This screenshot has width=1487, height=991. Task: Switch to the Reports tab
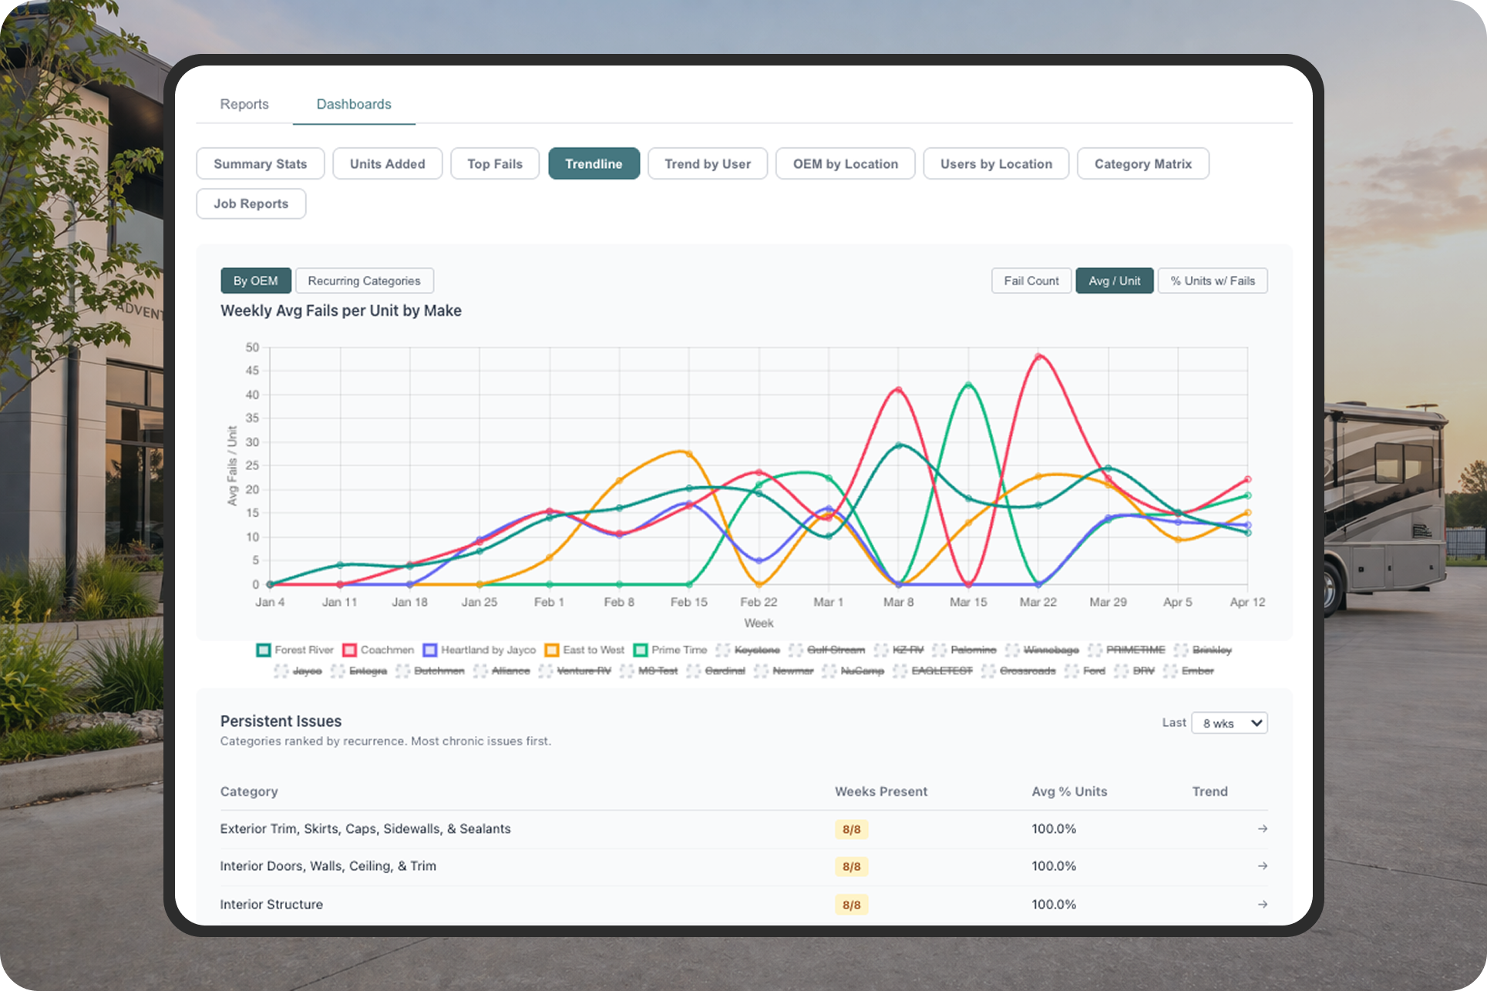point(244,104)
